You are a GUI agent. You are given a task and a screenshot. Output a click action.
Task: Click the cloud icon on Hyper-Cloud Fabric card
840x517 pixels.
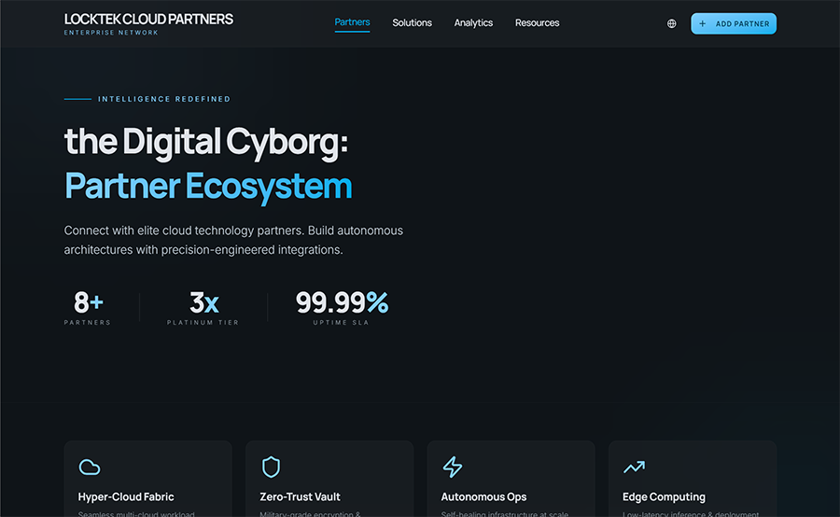click(x=90, y=468)
